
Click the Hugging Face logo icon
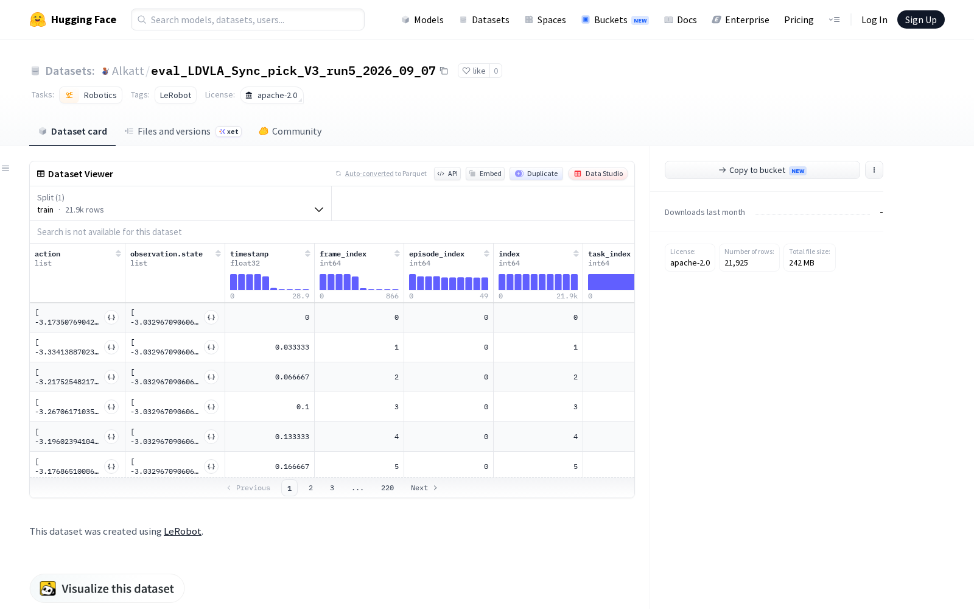38,19
